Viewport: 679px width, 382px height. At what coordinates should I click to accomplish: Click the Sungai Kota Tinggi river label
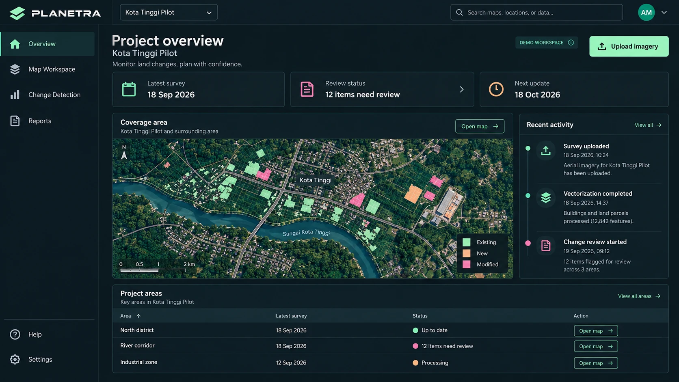tap(307, 233)
